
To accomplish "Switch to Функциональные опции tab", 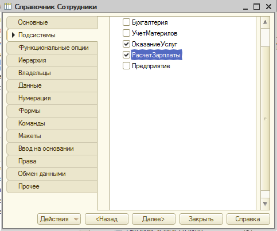I will pos(52,48).
